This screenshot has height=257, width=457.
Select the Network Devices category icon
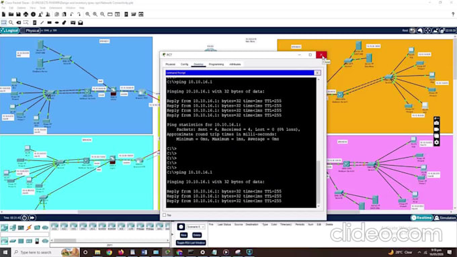click(x=5, y=227)
